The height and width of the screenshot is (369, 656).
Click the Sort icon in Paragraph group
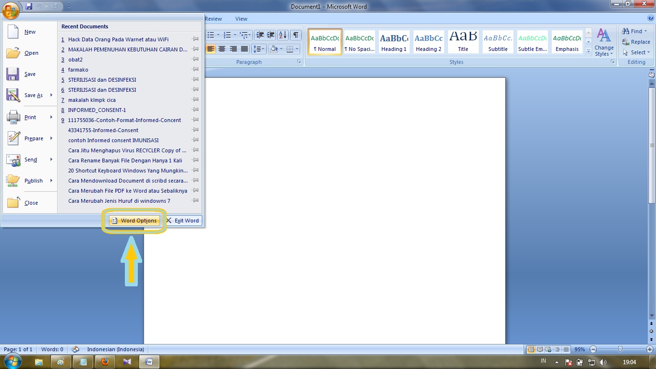pyautogui.click(x=283, y=35)
